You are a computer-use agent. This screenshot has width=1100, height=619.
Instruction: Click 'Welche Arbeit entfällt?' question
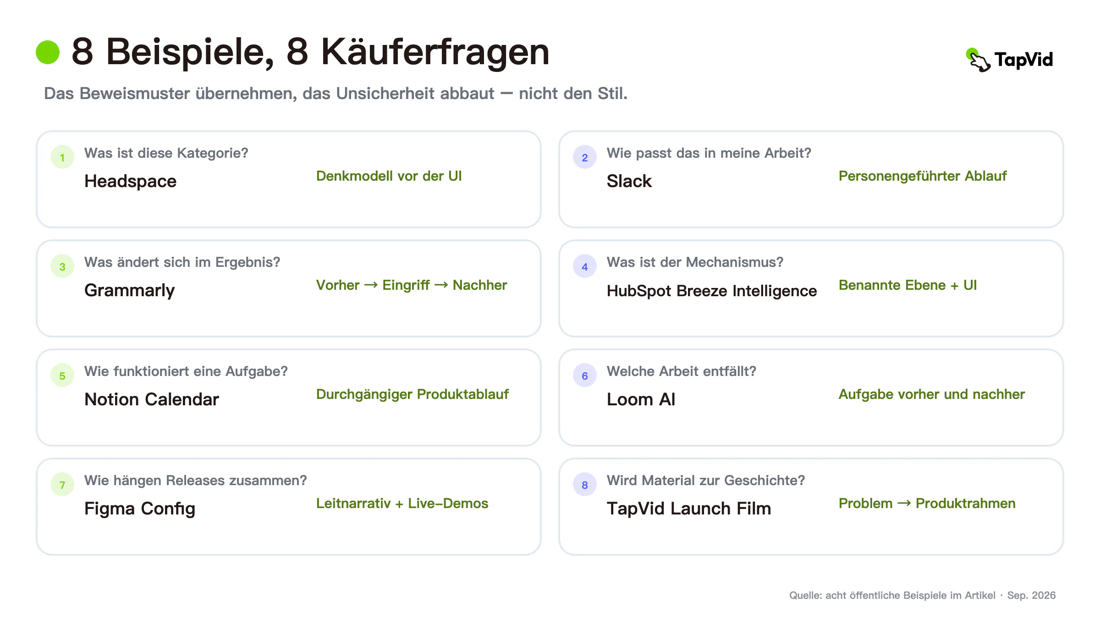pyautogui.click(x=681, y=371)
